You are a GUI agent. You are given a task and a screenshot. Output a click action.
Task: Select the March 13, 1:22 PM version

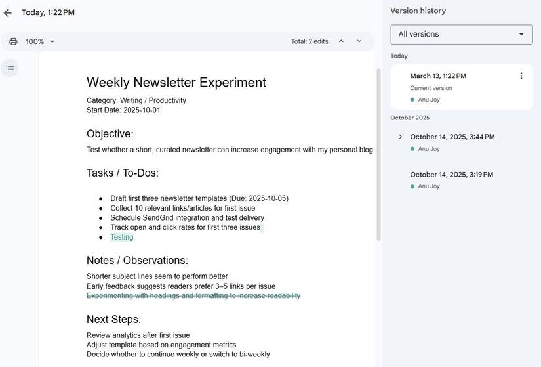click(x=438, y=76)
